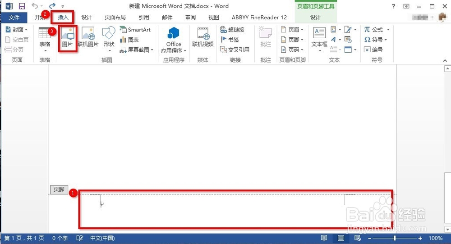Switch to the 页面布局 tab

click(115, 18)
